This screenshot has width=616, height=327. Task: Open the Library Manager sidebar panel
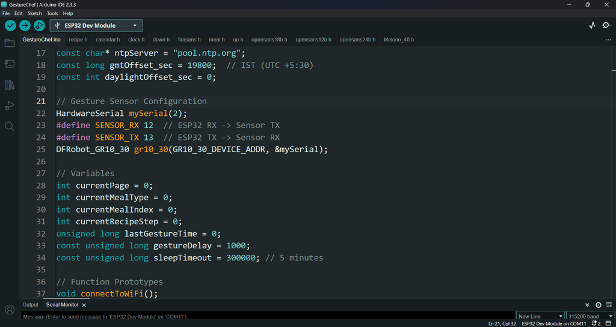click(10, 85)
